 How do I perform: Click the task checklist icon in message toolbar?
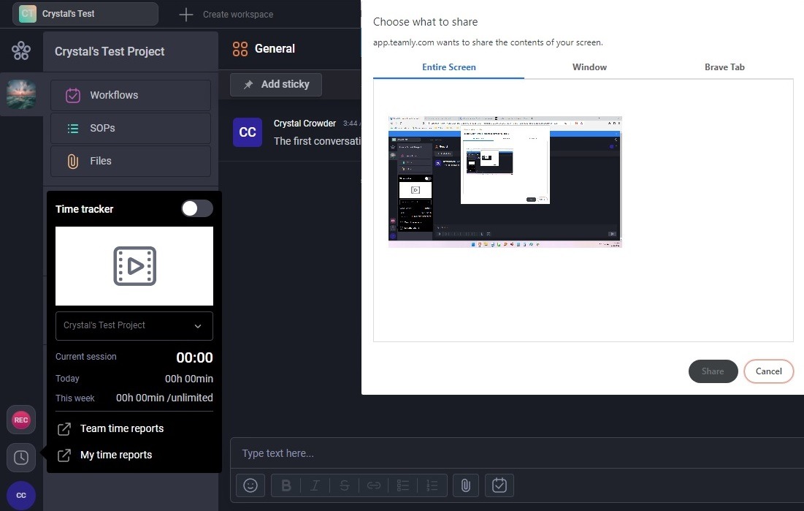pyautogui.click(x=499, y=485)
